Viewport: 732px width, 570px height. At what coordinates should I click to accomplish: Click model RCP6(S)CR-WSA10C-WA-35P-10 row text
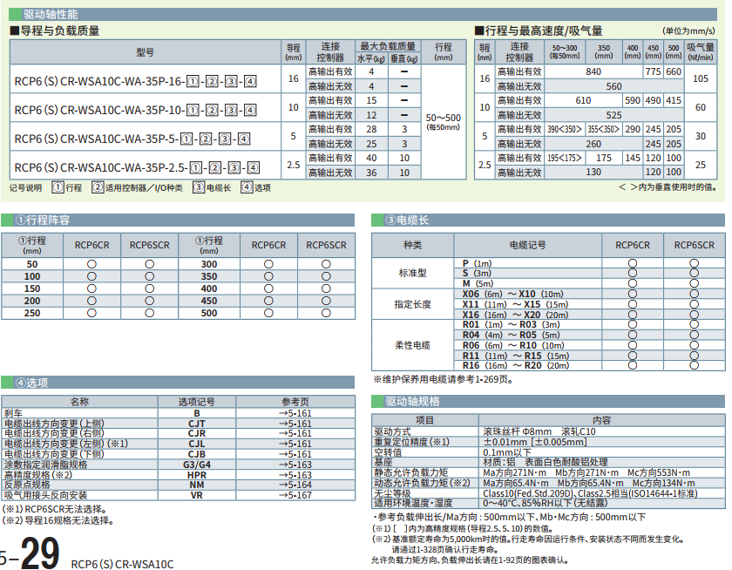coord(135,110)
